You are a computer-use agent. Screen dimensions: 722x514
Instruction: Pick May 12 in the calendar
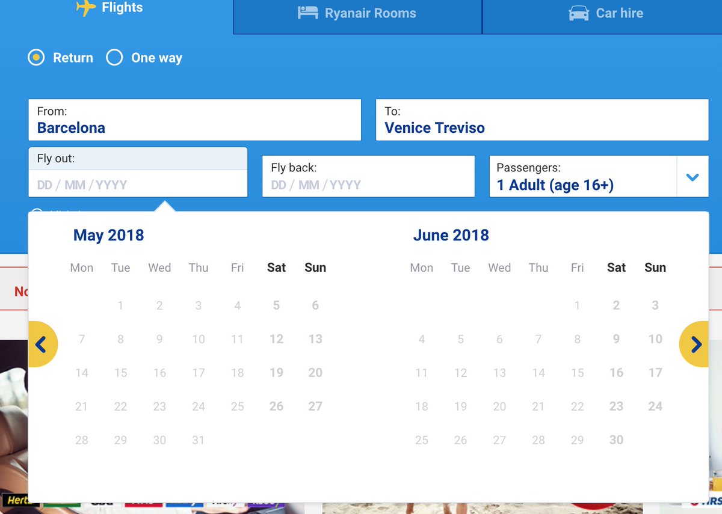click(276, 339)
